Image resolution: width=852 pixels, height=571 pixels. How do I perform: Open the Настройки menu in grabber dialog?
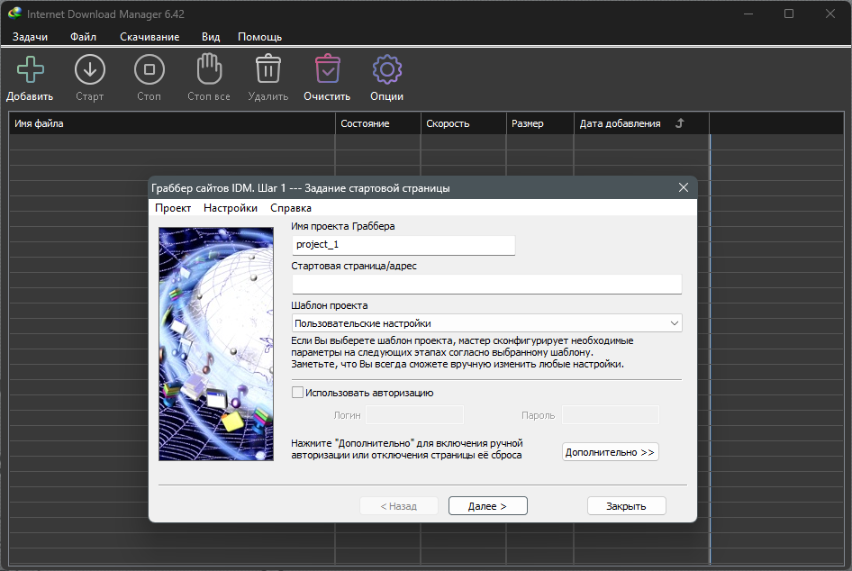point(231,208)
